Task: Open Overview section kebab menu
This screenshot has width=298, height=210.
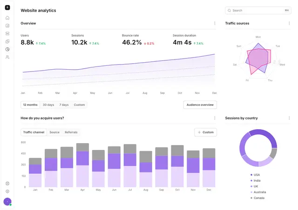Action: tap(215, 23)
